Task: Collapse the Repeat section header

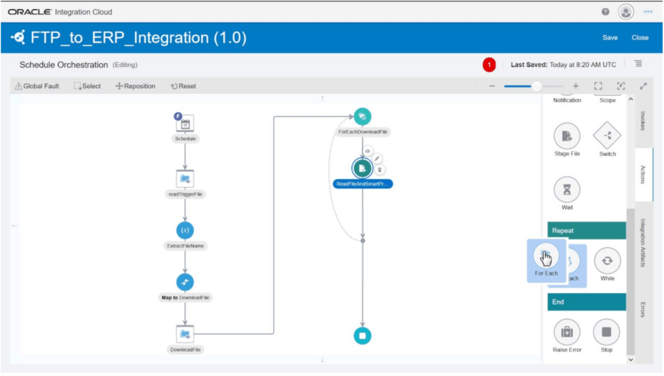Action: (586, 230)
